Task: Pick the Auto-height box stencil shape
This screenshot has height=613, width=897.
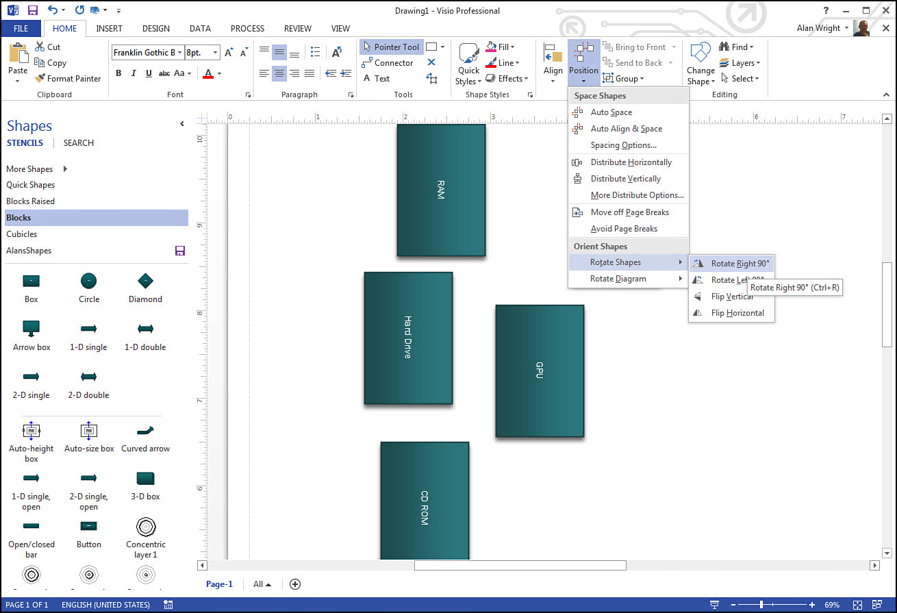Action: pyautogui.click(x=31, y=431)
